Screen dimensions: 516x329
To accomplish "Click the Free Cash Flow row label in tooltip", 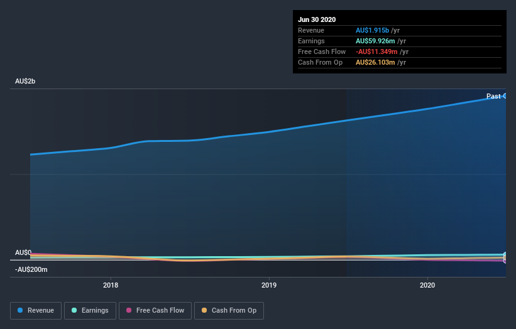I will (322, 51).
